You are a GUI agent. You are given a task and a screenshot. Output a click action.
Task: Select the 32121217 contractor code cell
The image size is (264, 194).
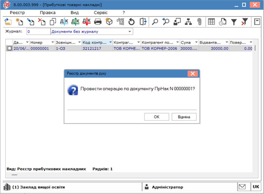pyautogui.click(x=97, y=49)
